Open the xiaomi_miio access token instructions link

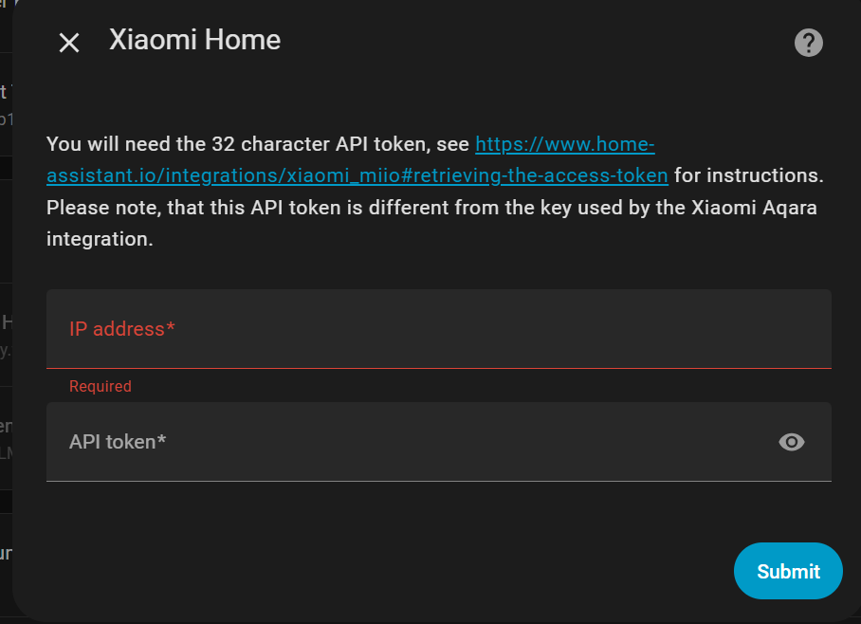(356, 175)
